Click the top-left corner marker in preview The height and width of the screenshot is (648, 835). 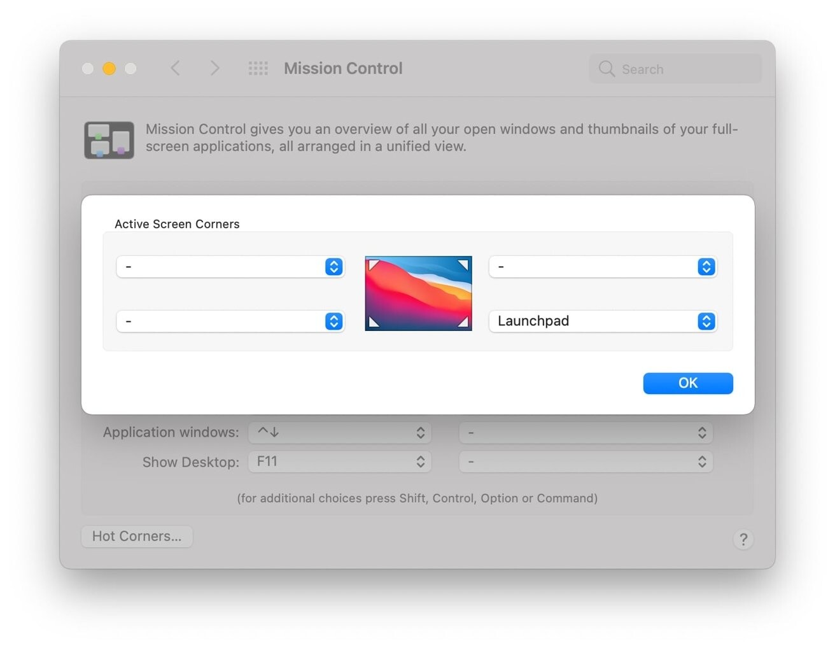coord(372,264)
